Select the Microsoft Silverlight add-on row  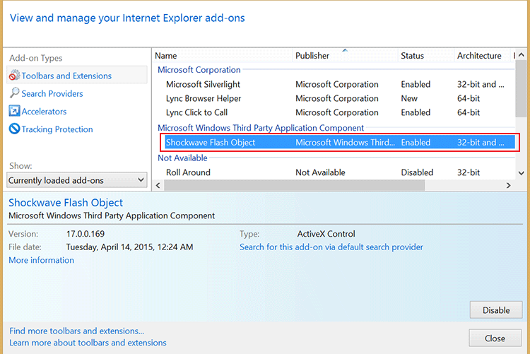pyautogui.click(x=201, y=84)
